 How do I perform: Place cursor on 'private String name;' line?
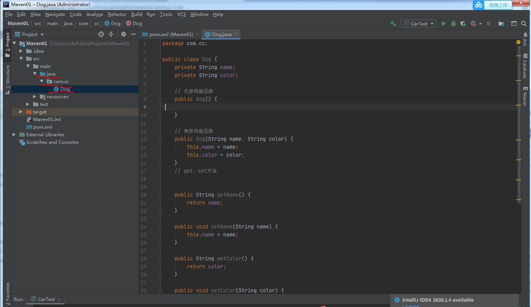[x=205, y=67]
